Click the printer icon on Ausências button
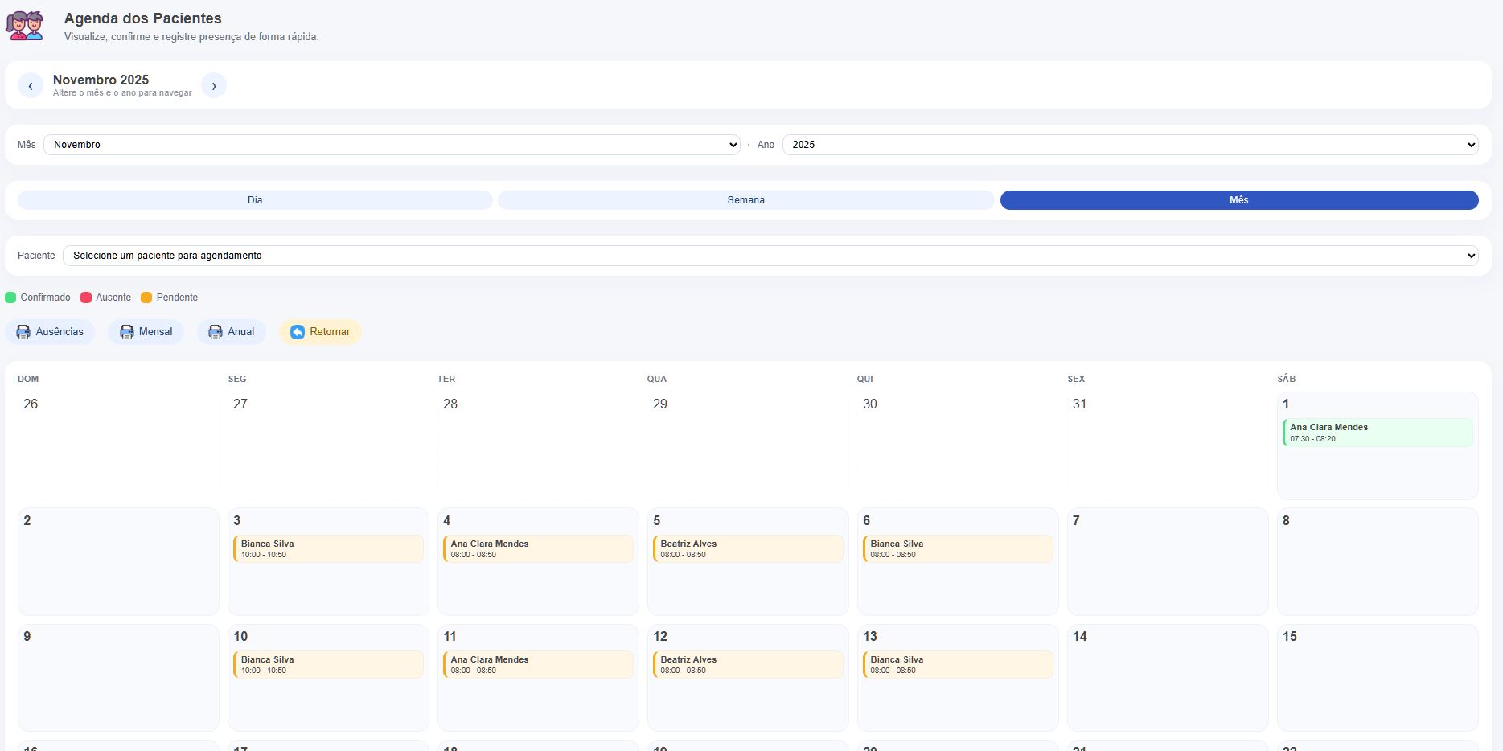Viewport: 1503px width, 751px height. click(23, 332)
